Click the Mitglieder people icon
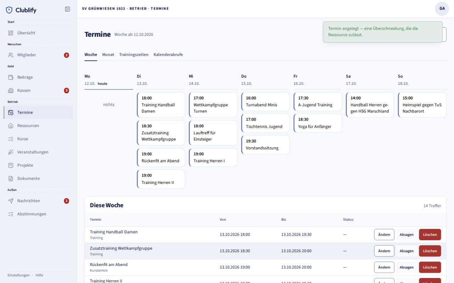 tap(11, 55)
